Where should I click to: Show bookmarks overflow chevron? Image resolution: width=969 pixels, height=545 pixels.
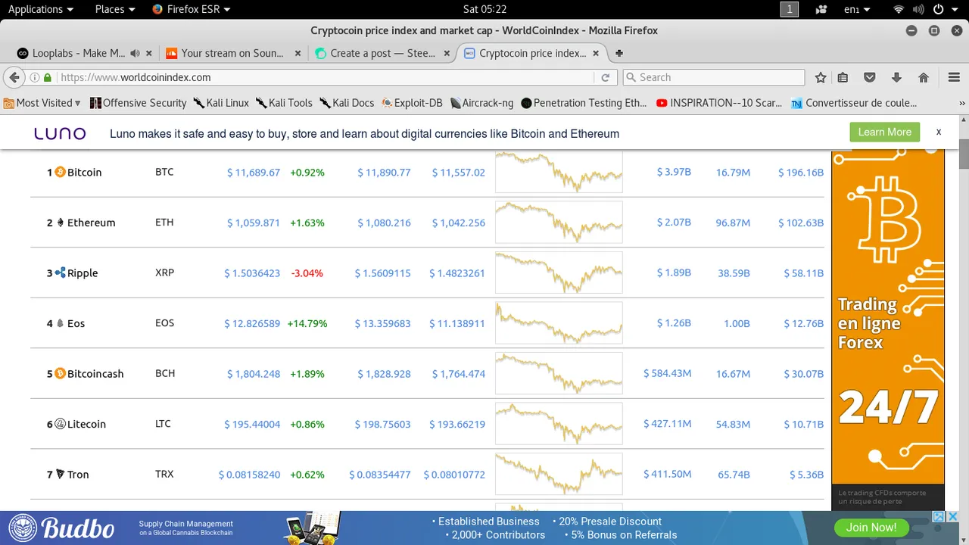point(962,103)
